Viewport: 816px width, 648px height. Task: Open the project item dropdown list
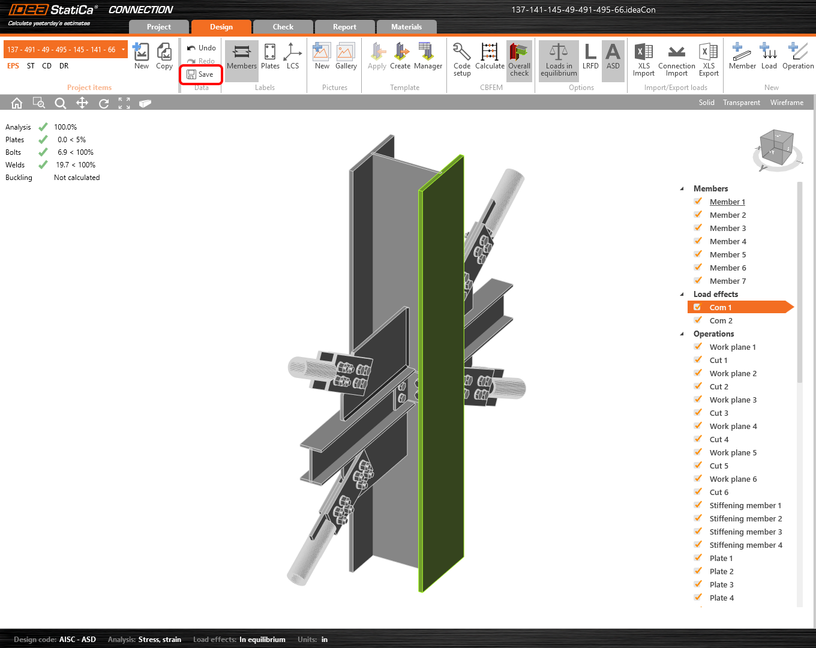point(123,50)
